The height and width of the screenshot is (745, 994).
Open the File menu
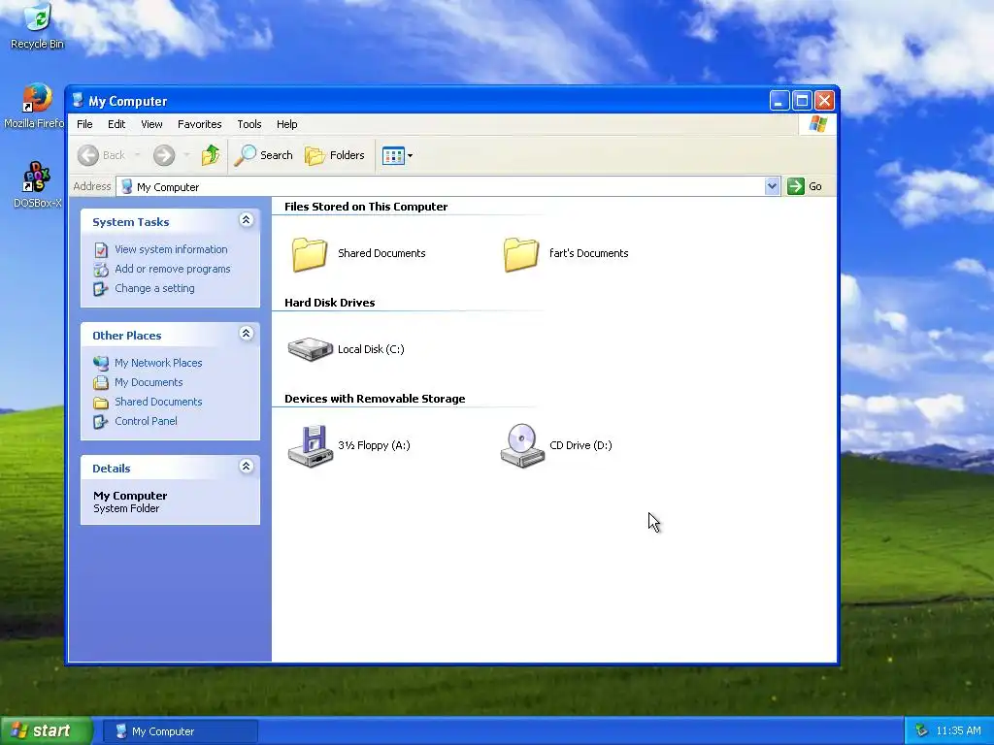pyautogui.click(x=85, y=124)
